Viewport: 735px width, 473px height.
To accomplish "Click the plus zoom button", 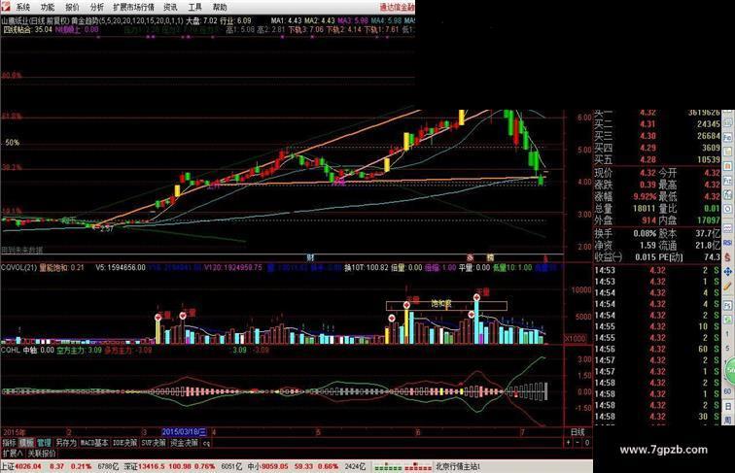I will coord(569,443).
